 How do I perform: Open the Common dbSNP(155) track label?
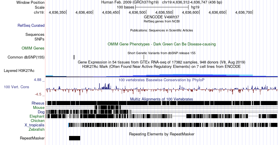pyautogui.click(x=26, y=57)
